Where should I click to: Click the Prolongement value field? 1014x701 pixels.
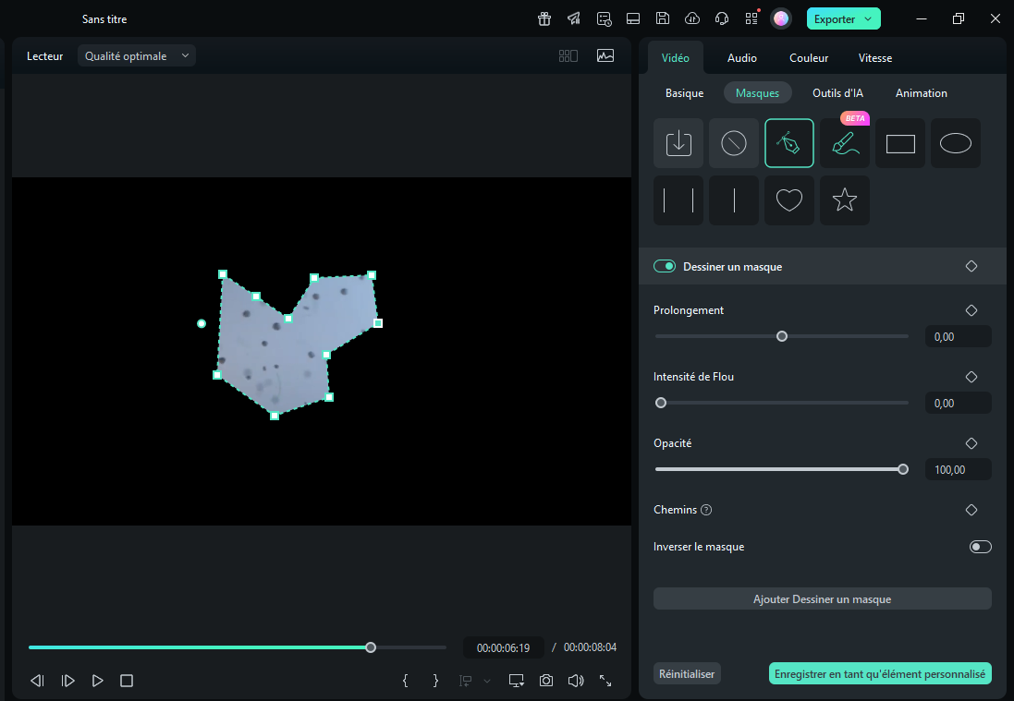click(959, 336)
